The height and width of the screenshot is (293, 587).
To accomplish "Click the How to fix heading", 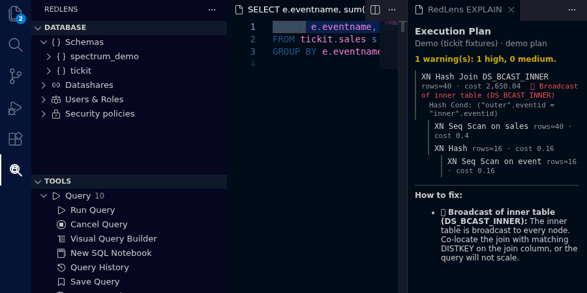I will [x=438, y=195].
